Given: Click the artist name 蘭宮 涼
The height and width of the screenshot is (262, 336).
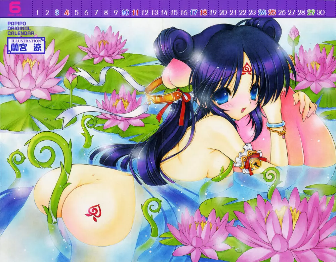Looking at the screenshot, I should click(x=26, y=48).
